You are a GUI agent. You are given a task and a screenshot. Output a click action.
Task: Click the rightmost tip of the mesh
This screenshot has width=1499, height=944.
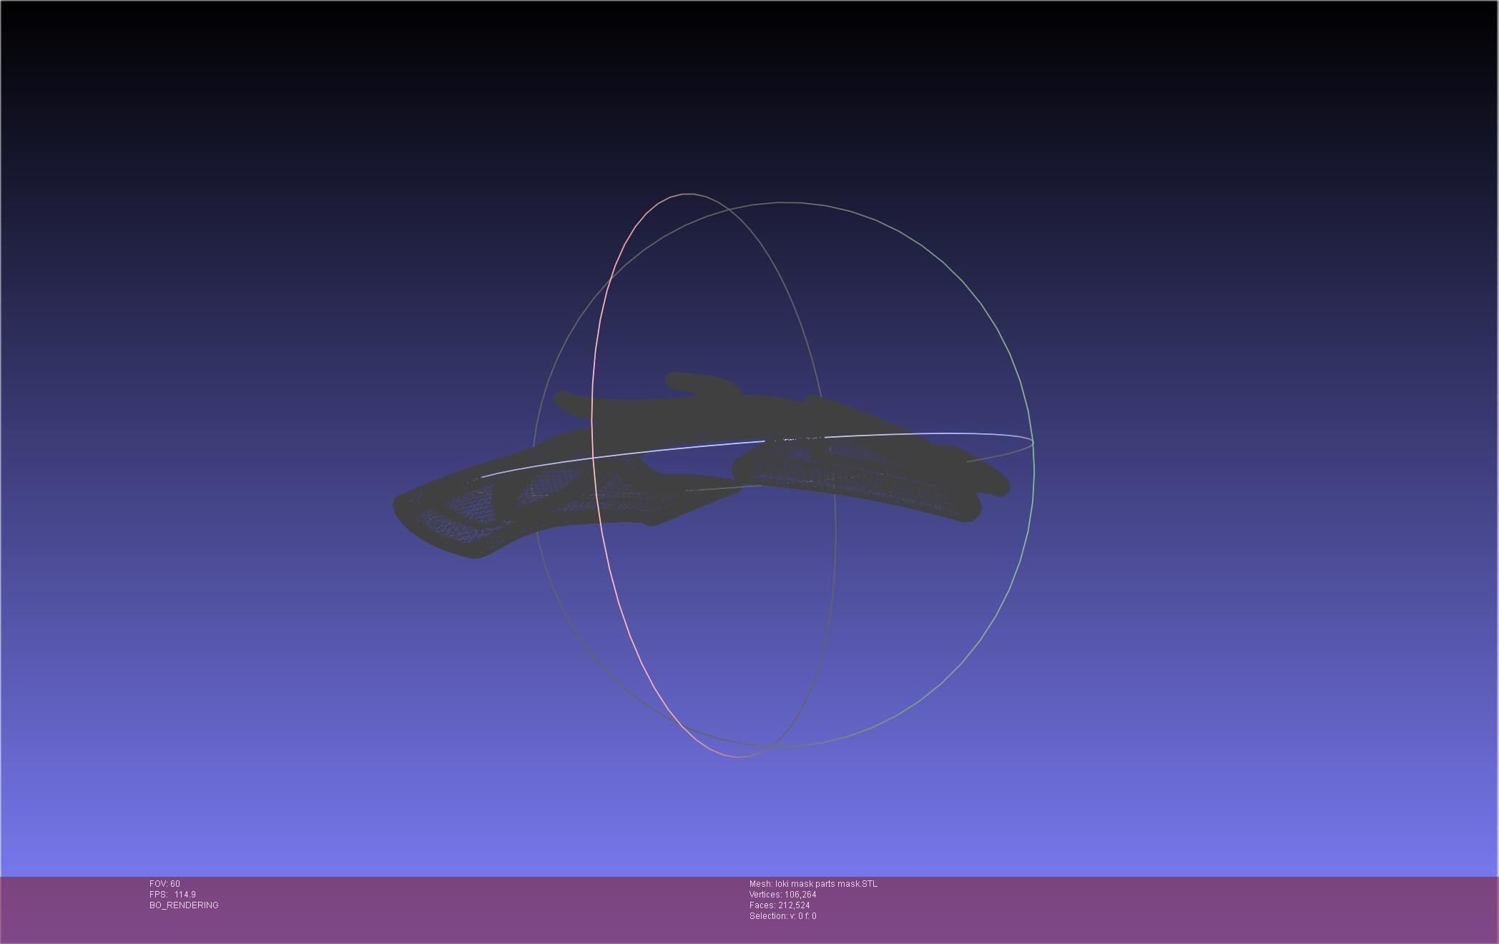1007,486
